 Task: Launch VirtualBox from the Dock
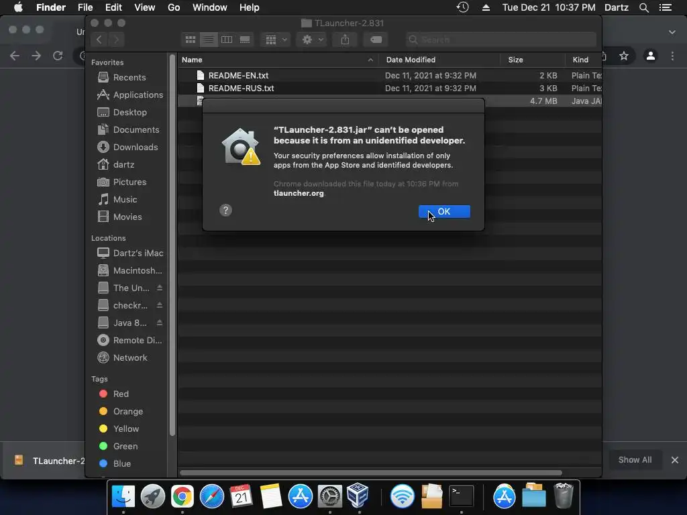pyautogui.click(x=358, y=496)
